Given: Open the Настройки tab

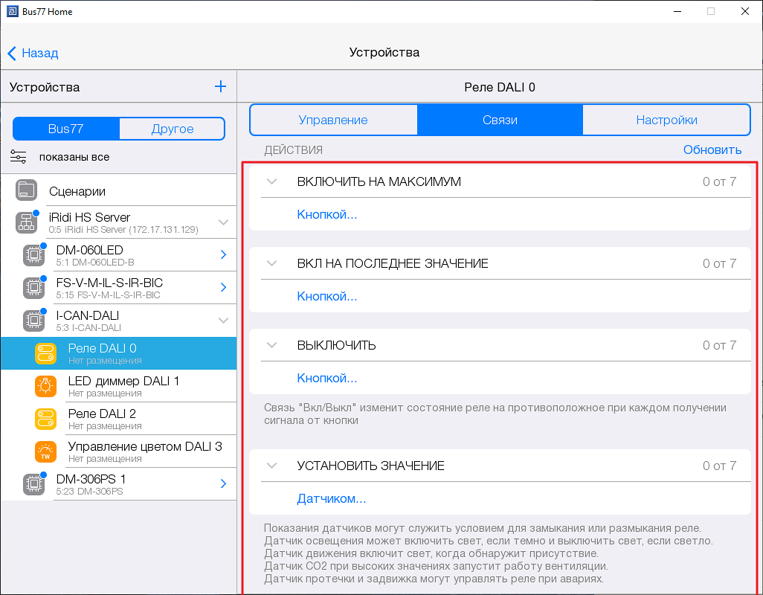Looking at the screenshot, I should 666,120.
